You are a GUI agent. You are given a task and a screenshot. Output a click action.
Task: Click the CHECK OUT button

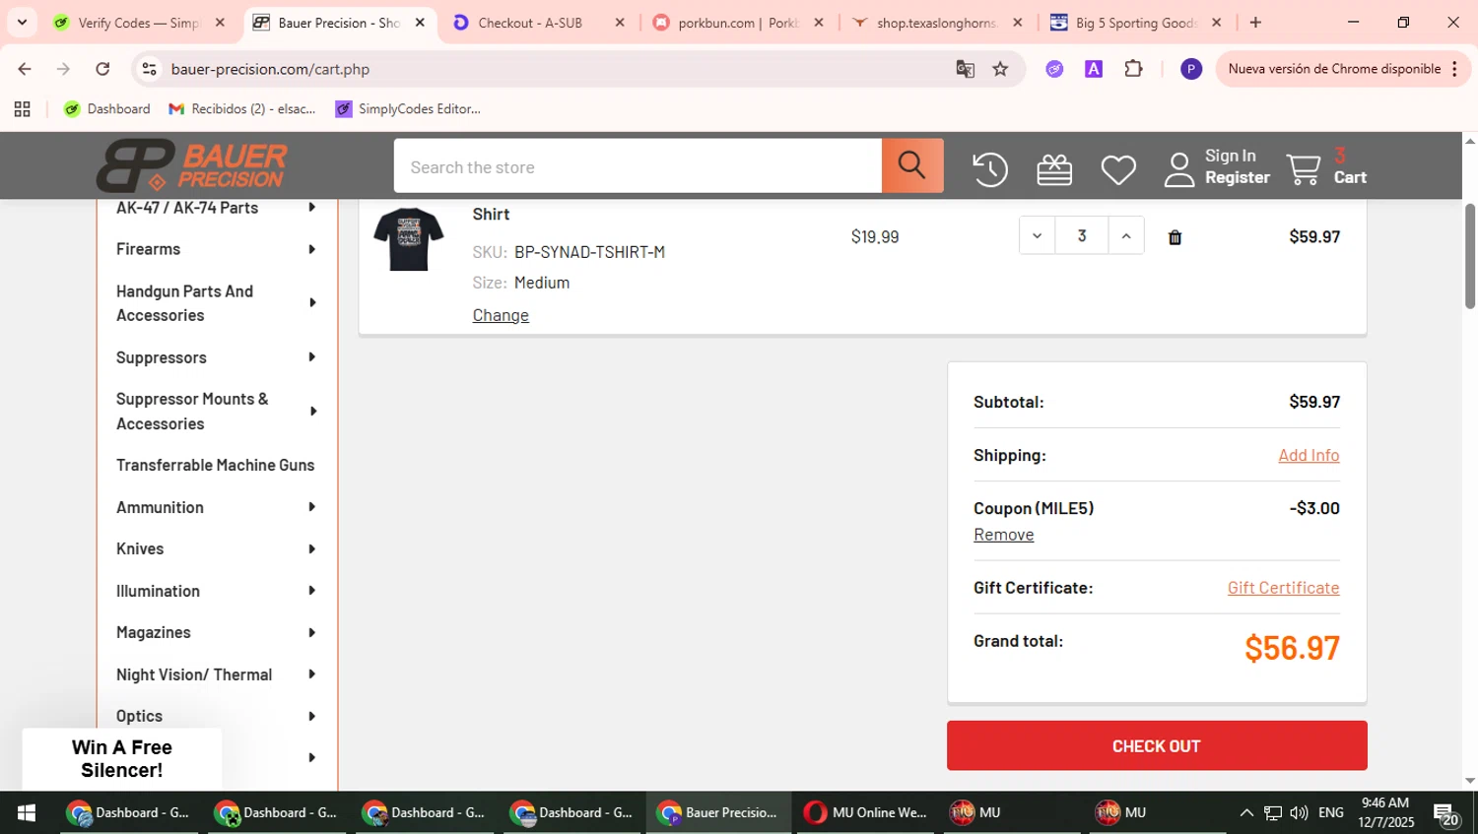[x=1157, y=745]
